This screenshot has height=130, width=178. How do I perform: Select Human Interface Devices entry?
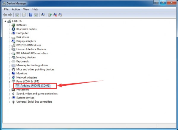point(31,49)
